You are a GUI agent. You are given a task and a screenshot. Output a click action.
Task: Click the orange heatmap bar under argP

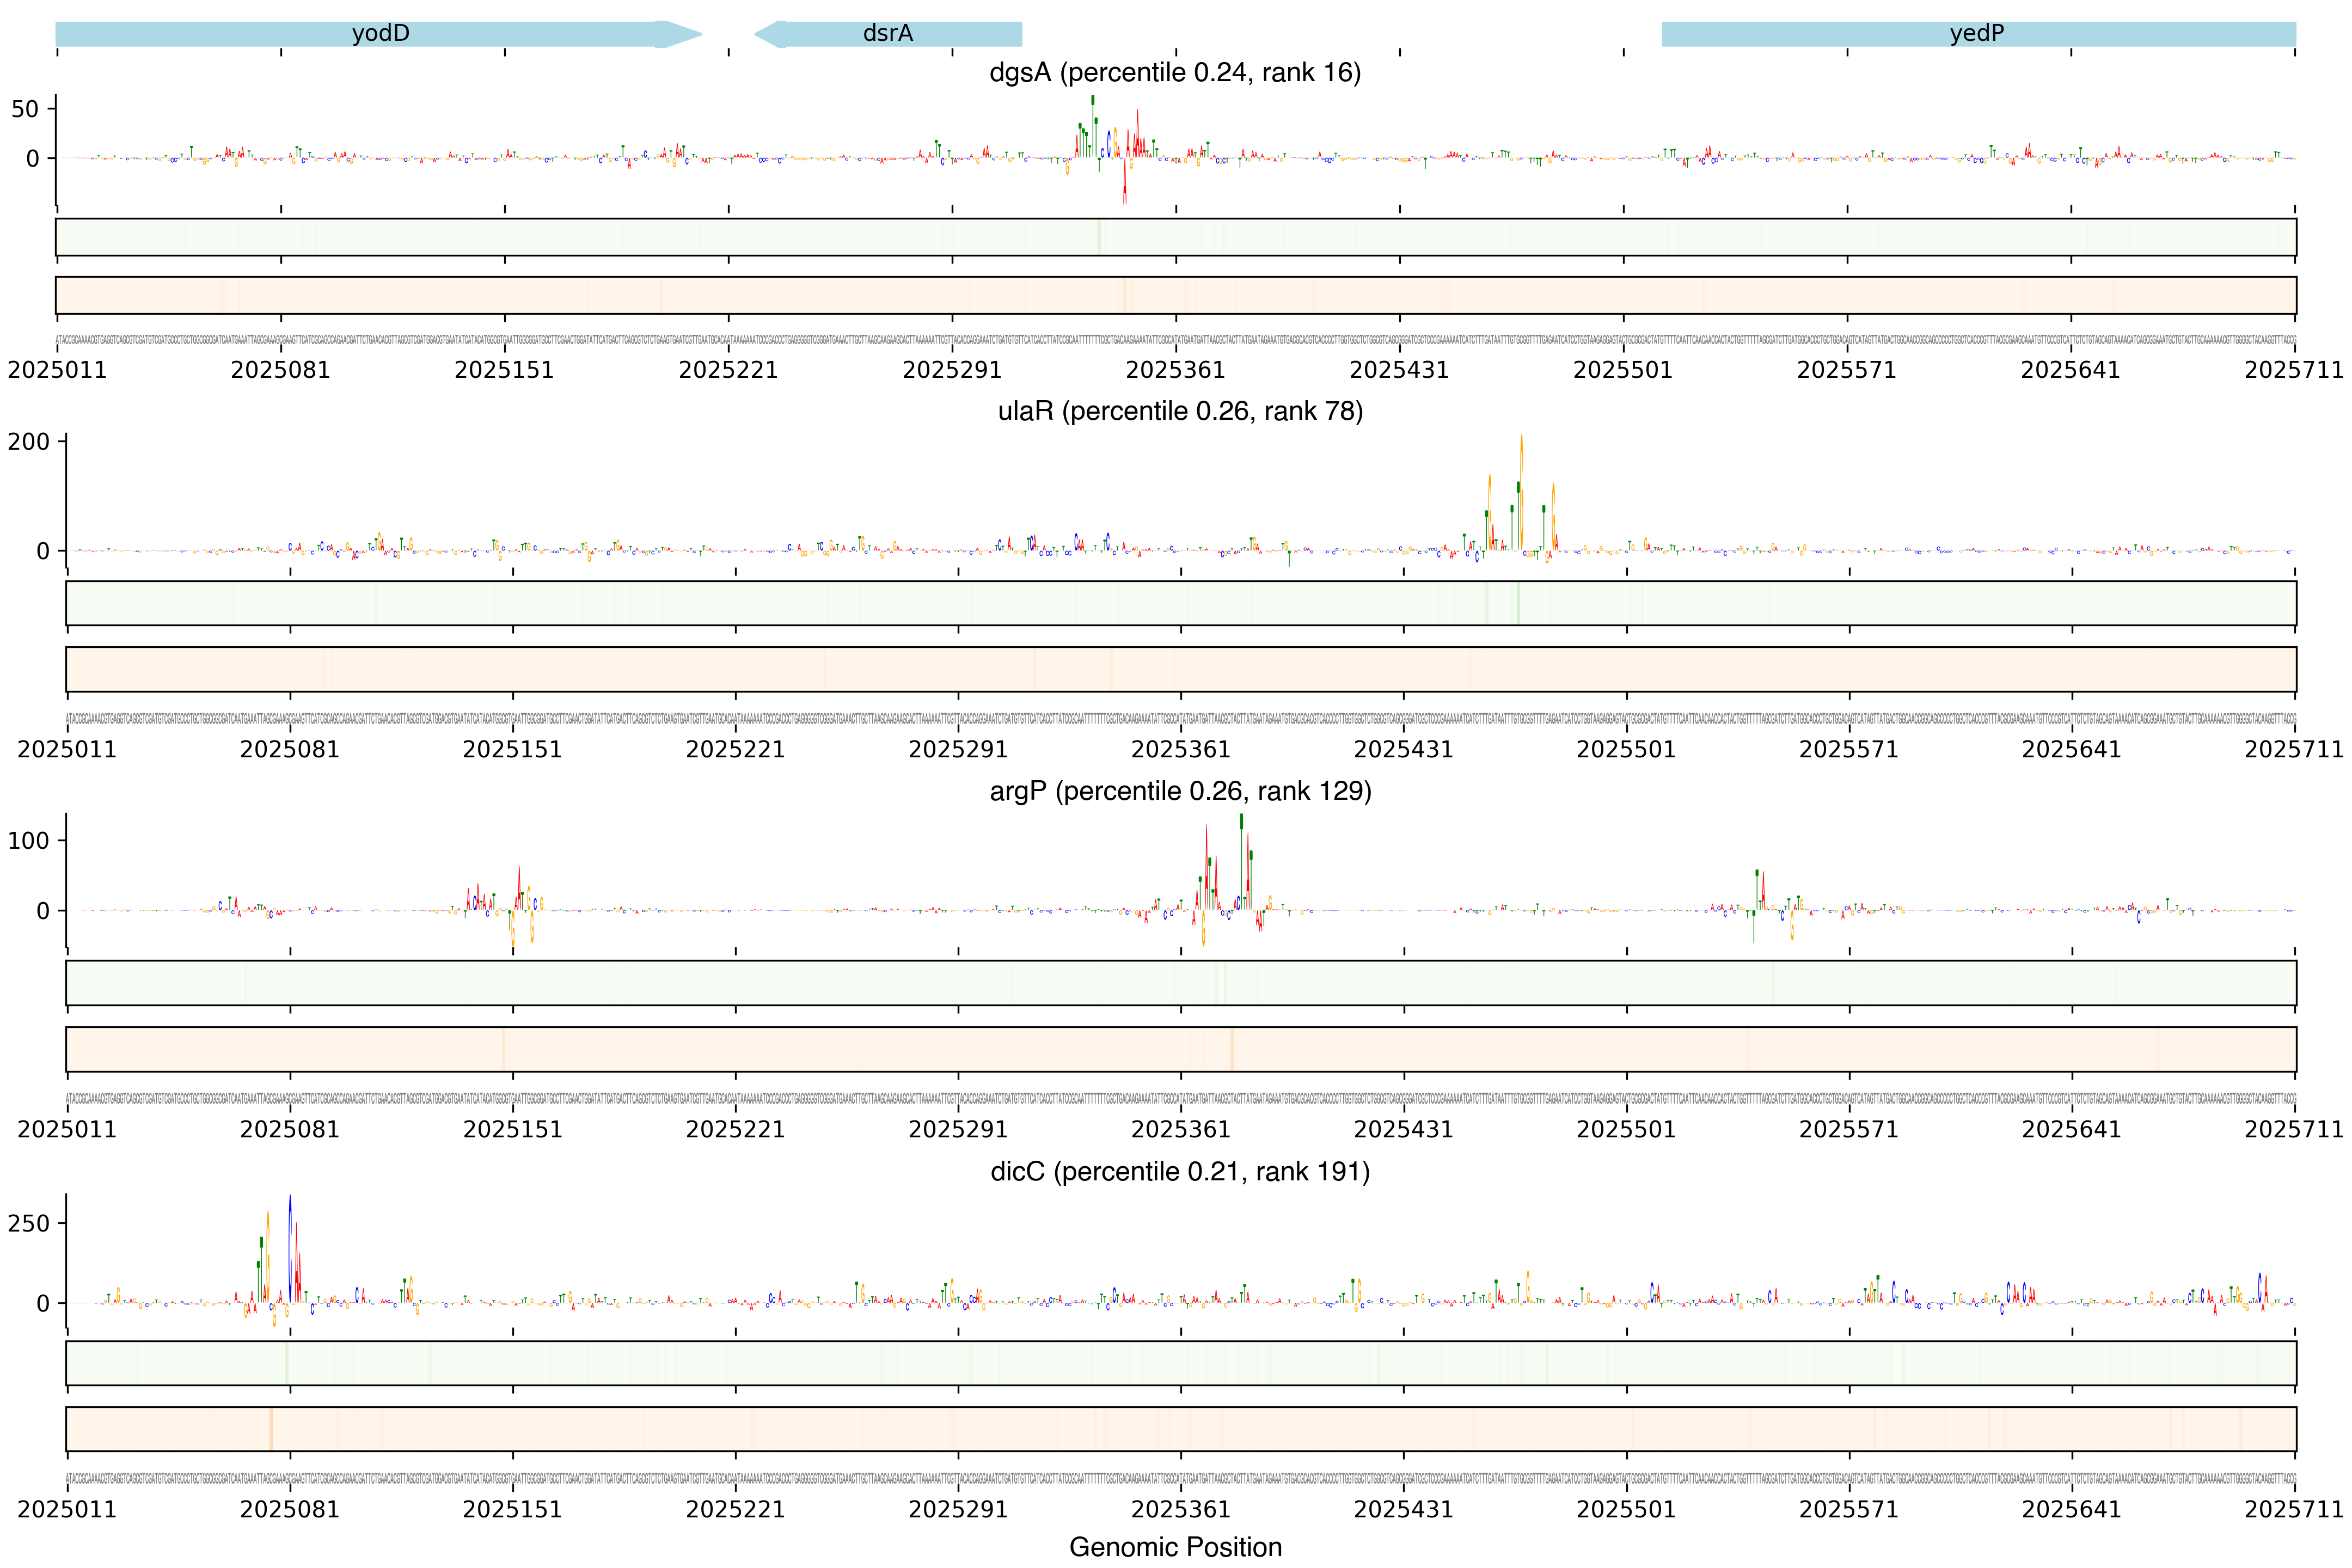coord(1180,1049)
